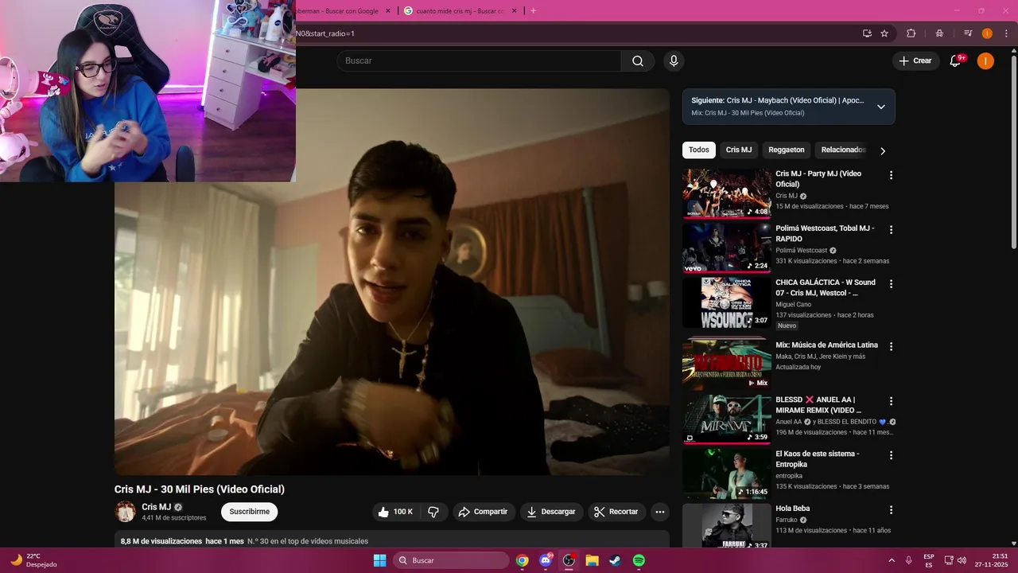Image resolution: width=1018 pixels, height=573 pixels.
Task: Dislike the video with the thumbs-down
Action: (433, 512)
